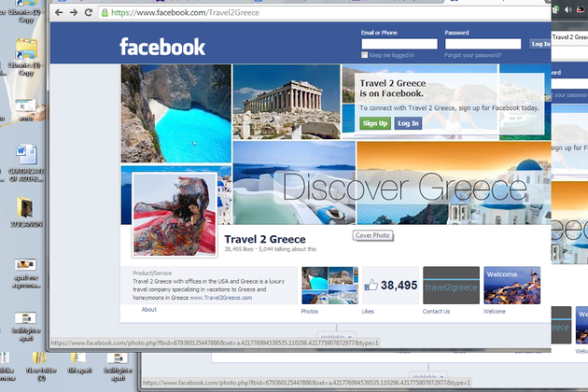Click the header Log In button
This screenshot has width=588, height=392.
tap(540, 44)
